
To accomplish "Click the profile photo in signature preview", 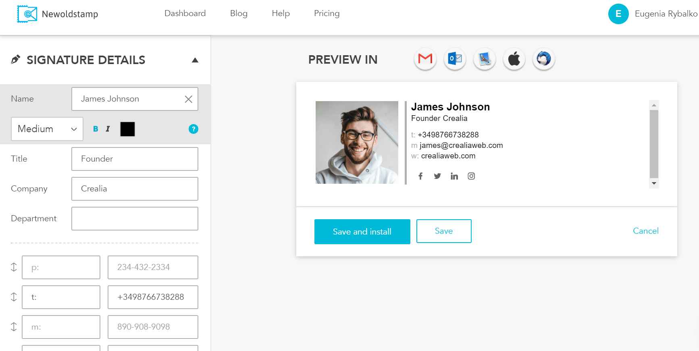I will point(357,143).
